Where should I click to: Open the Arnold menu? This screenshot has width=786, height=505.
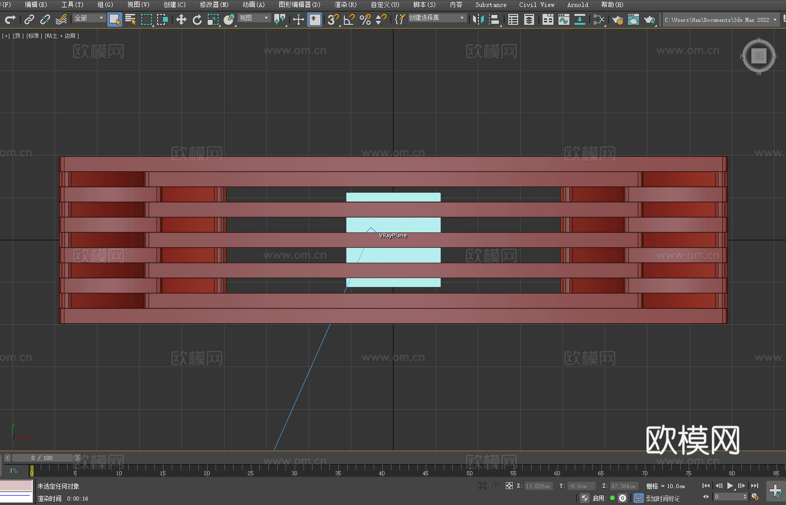(x=577, y=4)
